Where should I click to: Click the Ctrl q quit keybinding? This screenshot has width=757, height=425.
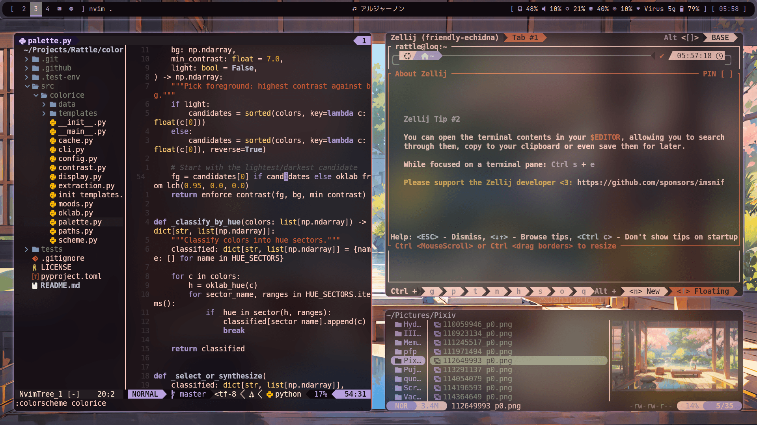tap(584, 291)
